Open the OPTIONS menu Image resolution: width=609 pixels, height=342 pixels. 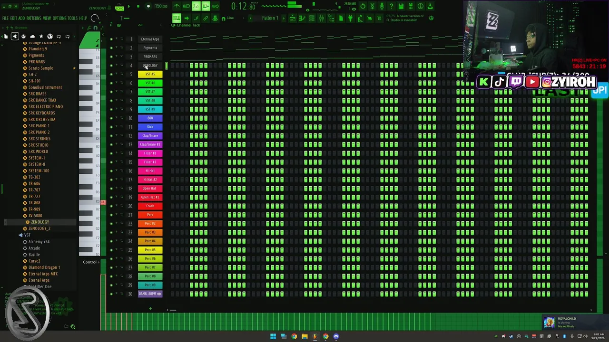[59, 18]
